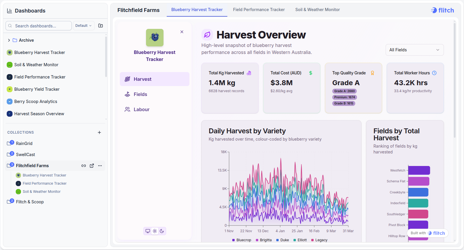The width and height of the screenshot is (464, 250).
Task: Switch to Field Performance Tracker tab
Action: point(259,10)
